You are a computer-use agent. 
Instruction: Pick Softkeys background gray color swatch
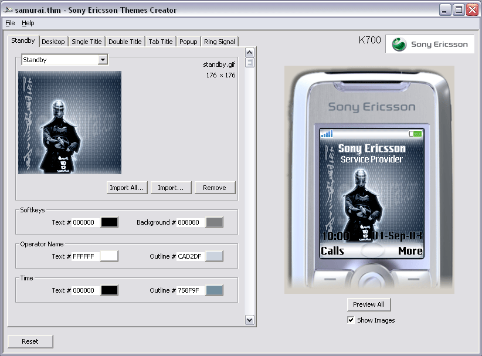click(x=215, y=222)
